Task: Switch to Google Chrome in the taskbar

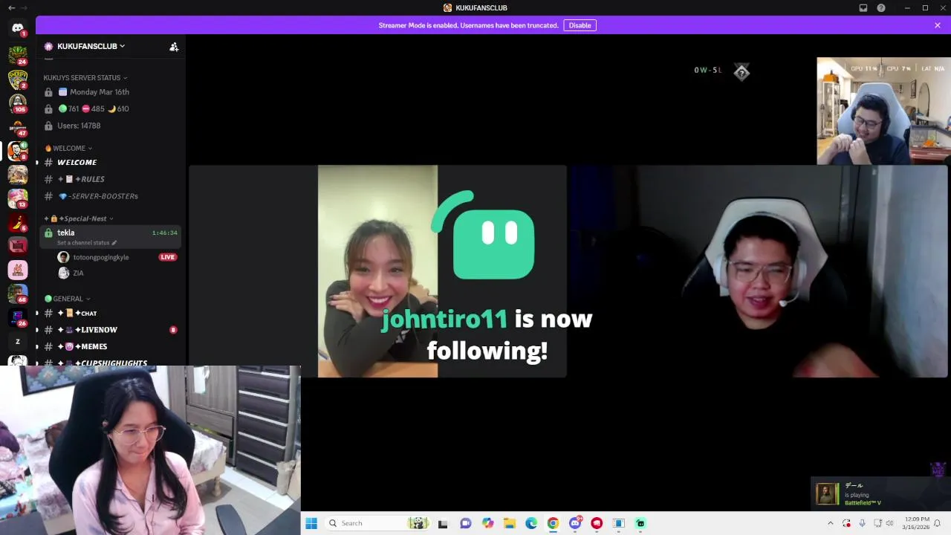Action: (553, 523)
